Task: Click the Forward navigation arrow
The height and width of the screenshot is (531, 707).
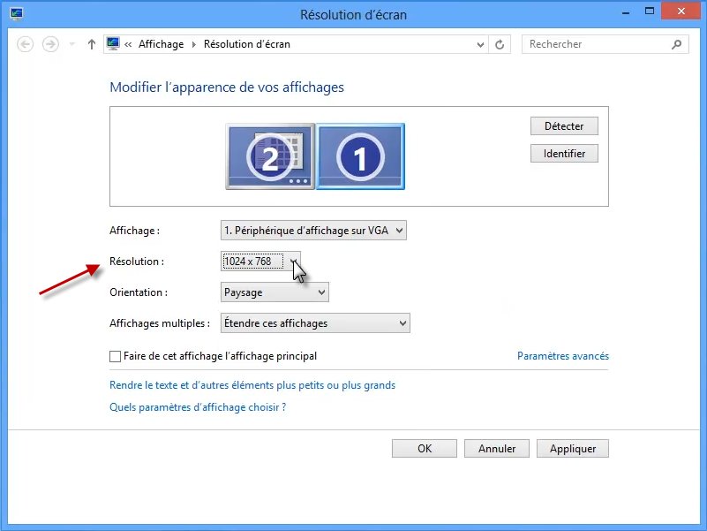Action: 50,44
